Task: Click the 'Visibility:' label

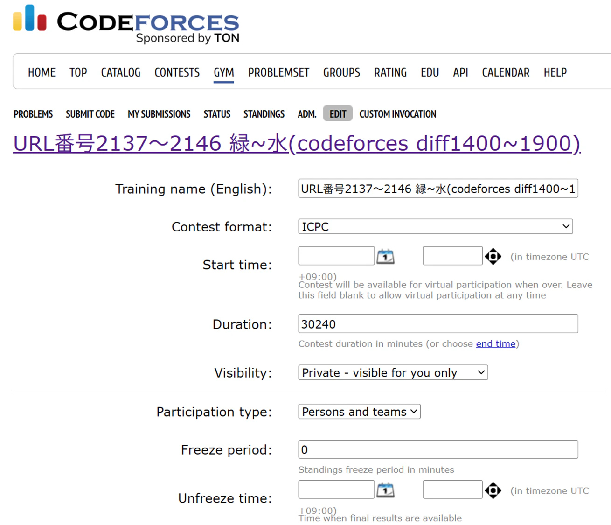Action: 243,373
